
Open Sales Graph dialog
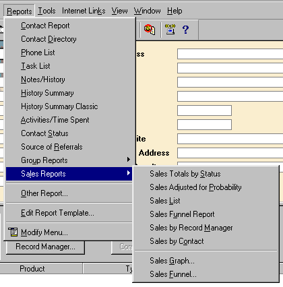coord(172,261)
